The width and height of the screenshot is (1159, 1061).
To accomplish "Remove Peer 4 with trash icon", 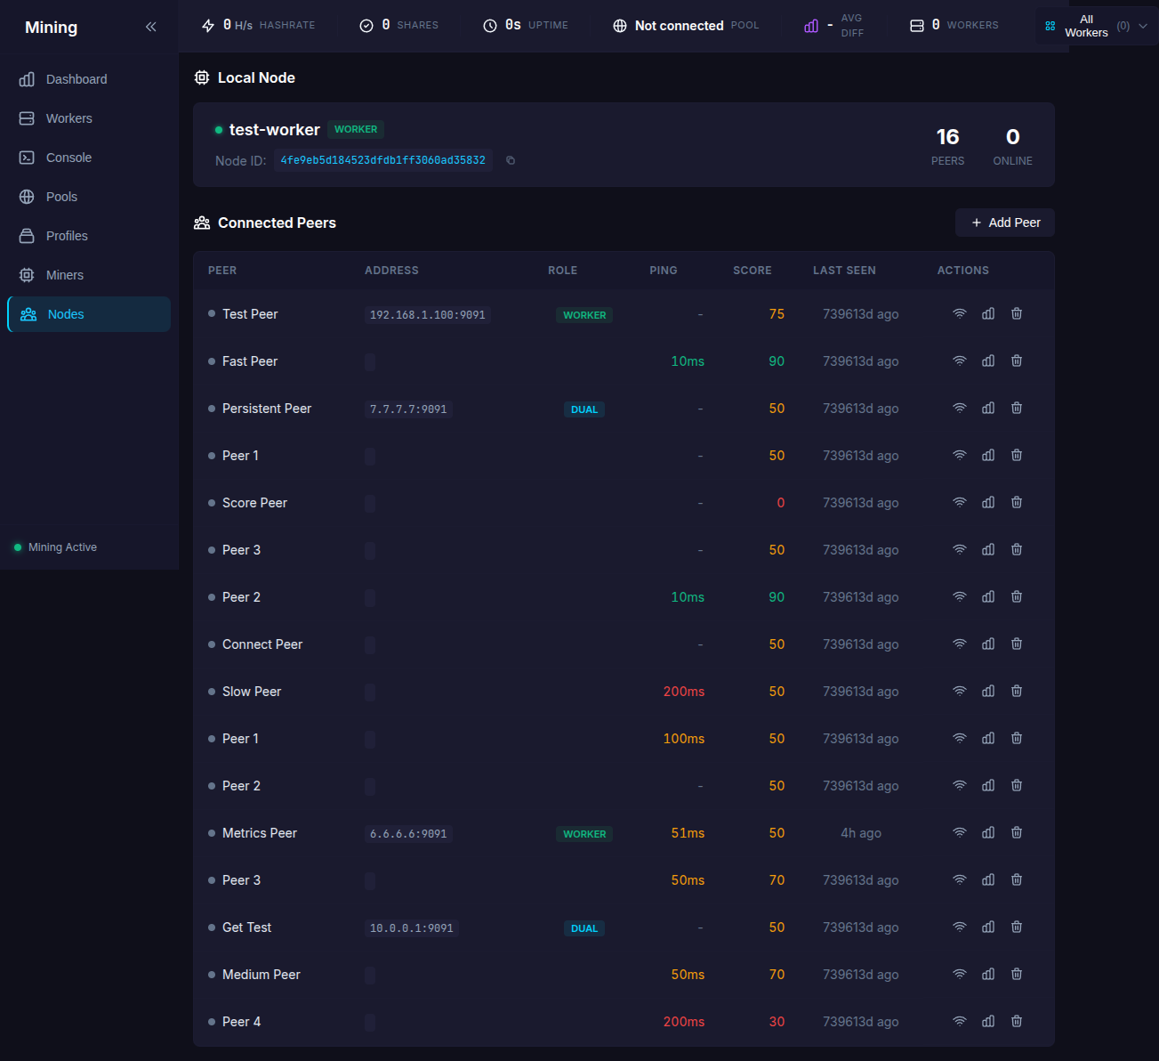I will 1017,1022.
